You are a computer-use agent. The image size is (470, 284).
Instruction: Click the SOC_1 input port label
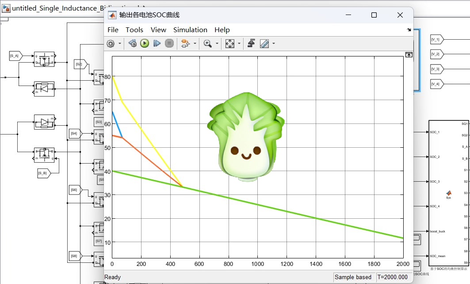[435, 132]
